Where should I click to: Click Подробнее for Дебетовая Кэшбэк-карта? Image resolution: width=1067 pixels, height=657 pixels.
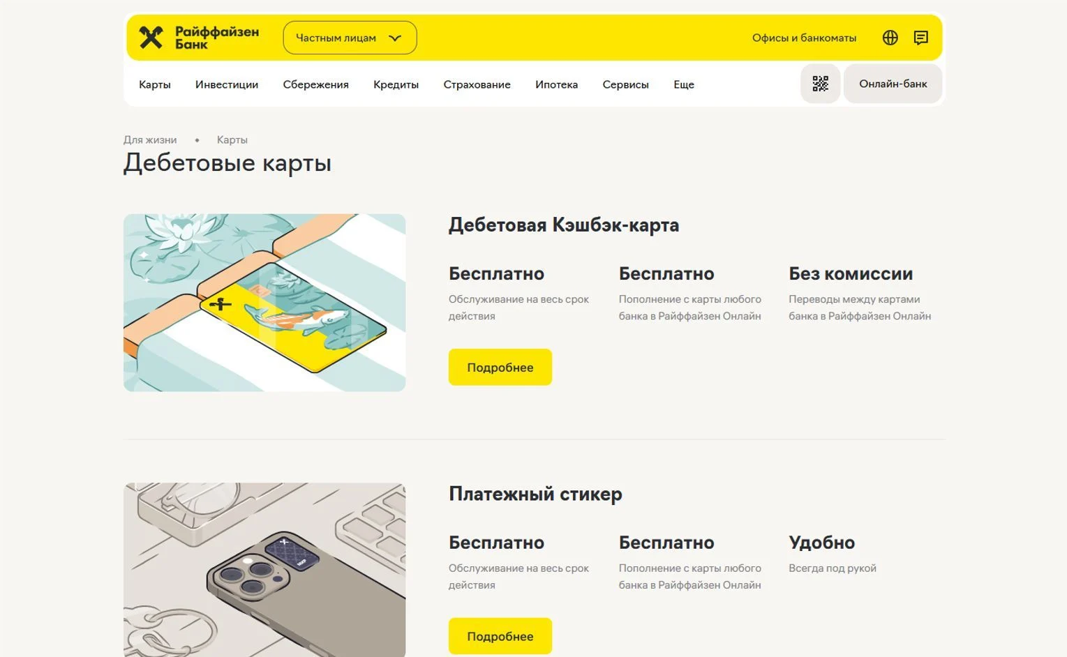point(500,367)
